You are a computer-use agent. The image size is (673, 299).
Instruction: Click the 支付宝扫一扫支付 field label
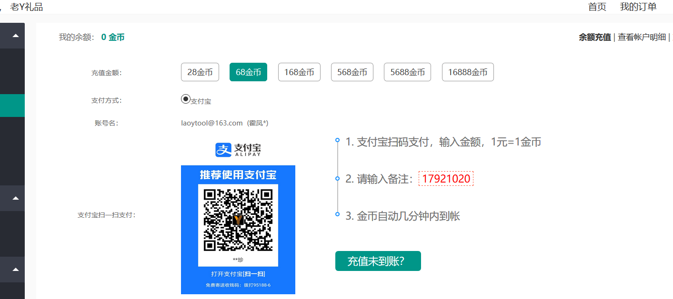point(107,215)
